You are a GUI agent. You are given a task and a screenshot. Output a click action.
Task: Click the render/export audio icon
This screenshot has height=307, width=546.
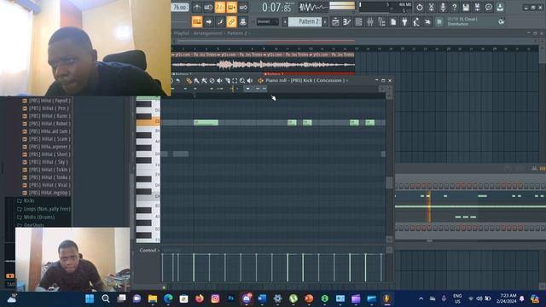(477, 8)
